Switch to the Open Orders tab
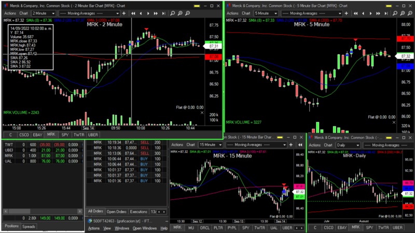 [116, 212]
